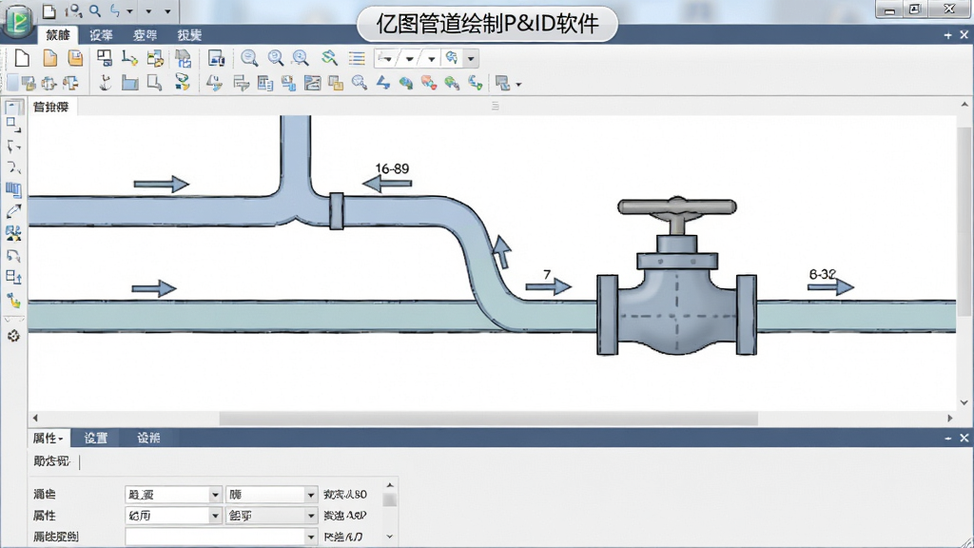Click the new page icon in title bar
This screenshot has width=974, height=548.
(x=49, y=10)
